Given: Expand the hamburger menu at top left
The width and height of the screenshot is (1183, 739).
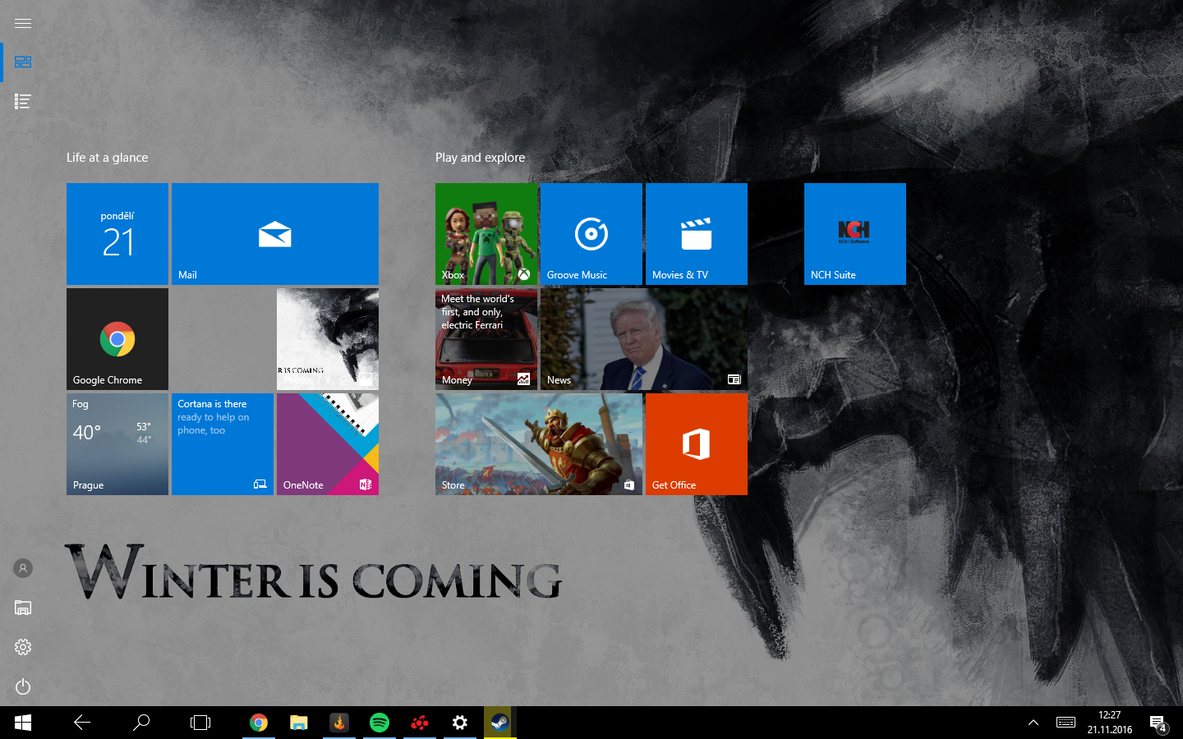Looking at the screenshot, I should point(23,23).
